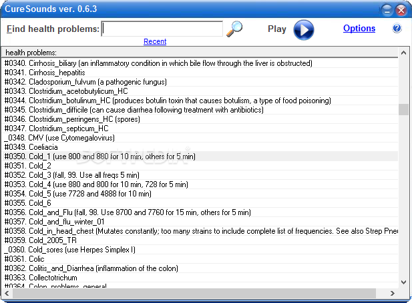
Task: Select the #0363 Collectotrichum entry
Action: pyautogui.click(x=200, y=278)
